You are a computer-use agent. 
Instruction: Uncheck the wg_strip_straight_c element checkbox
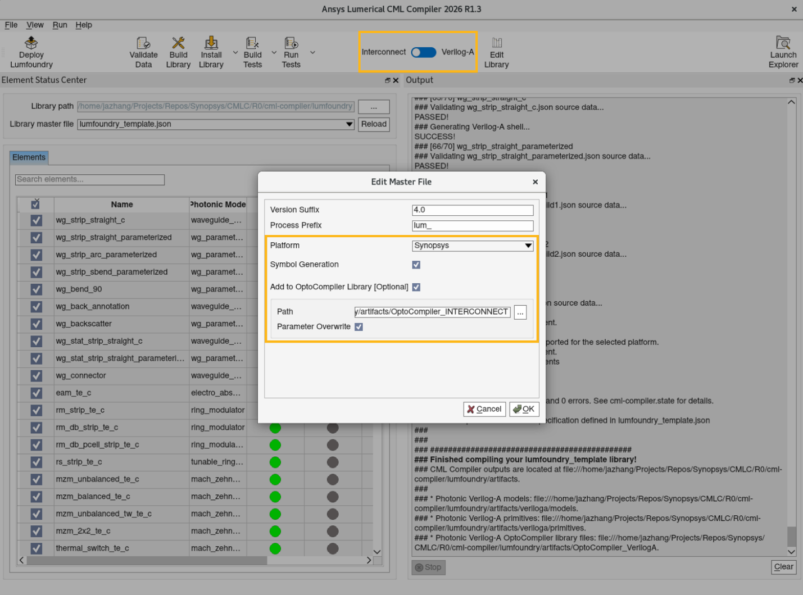pos(37,220)
